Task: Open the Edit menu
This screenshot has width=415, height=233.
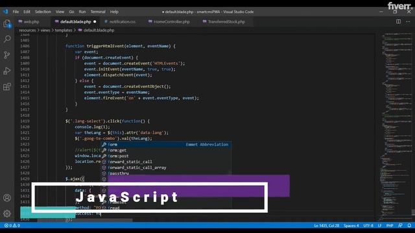Action: click(x=27, y=12)
